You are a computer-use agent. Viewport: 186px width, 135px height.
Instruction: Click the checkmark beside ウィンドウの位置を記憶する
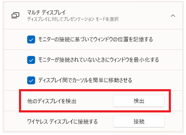tap(31, 40)
